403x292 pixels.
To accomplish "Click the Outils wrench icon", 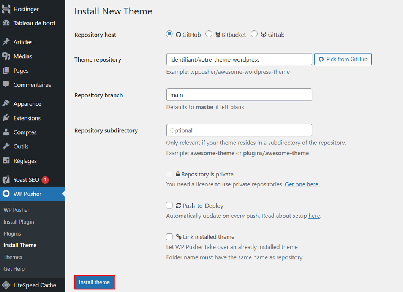I will 5,146.
